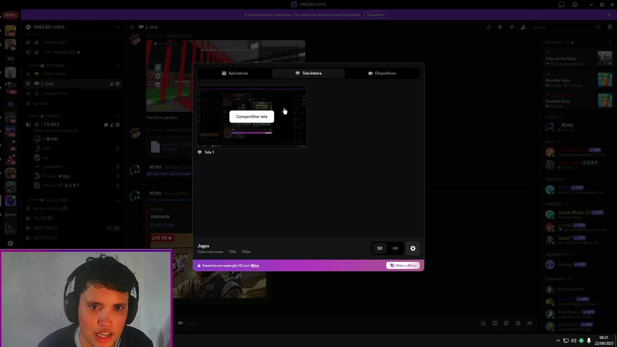Open the Dispositivos tab

tap(382, 73)
